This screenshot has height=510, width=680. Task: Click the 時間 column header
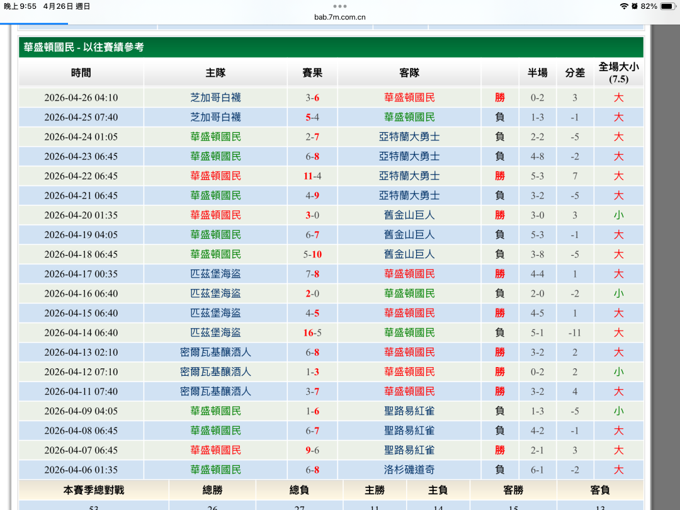[81, 73]
